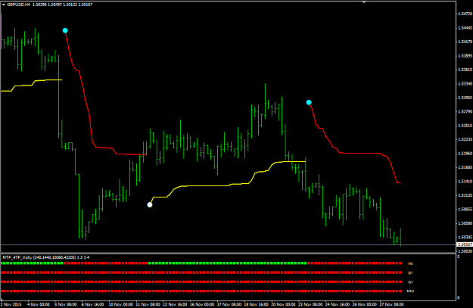Click the 1.52235 price scale value
The height and width of the screenshot is (308, 473).
465,139
